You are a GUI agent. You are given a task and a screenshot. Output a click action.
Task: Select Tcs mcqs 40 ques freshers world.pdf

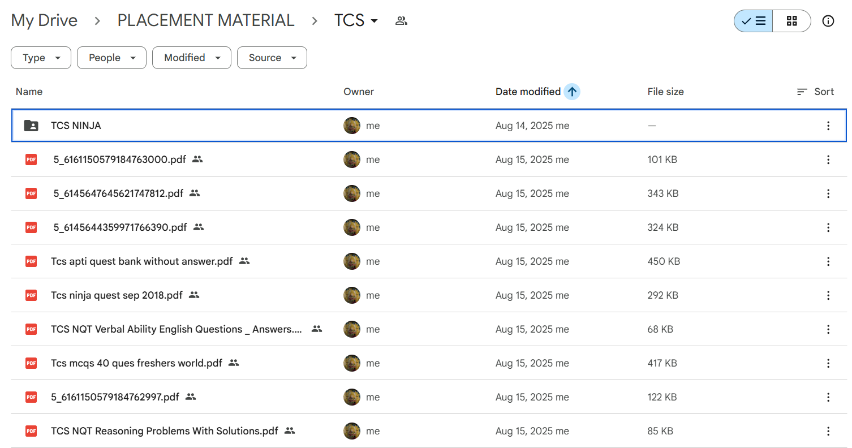tap(136, 363)
